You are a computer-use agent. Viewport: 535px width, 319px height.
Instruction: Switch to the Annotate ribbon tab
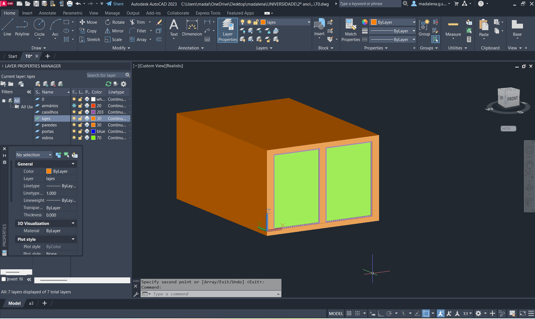coord(47,13)
